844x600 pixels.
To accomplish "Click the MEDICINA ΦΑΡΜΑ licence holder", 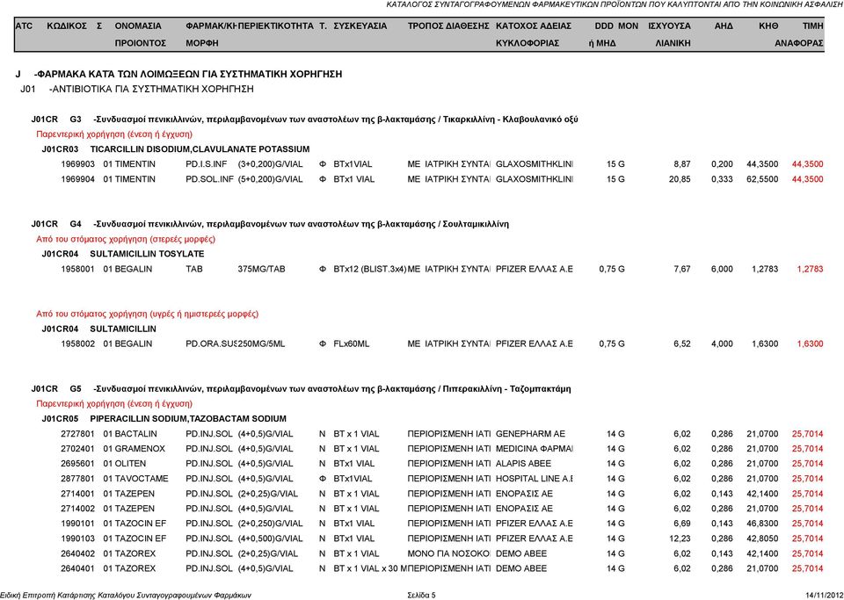I will pyautogui.click(x=534, y=448).
